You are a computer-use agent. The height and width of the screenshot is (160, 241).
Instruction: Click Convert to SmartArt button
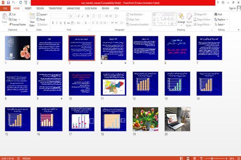[x=137, y=24]
